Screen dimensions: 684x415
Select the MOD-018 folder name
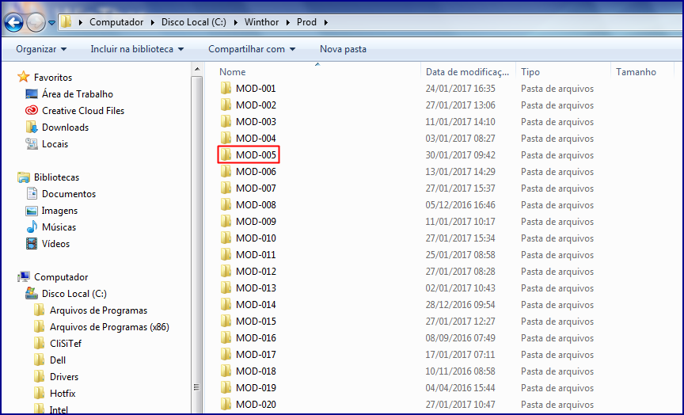[x=256, y=371]
